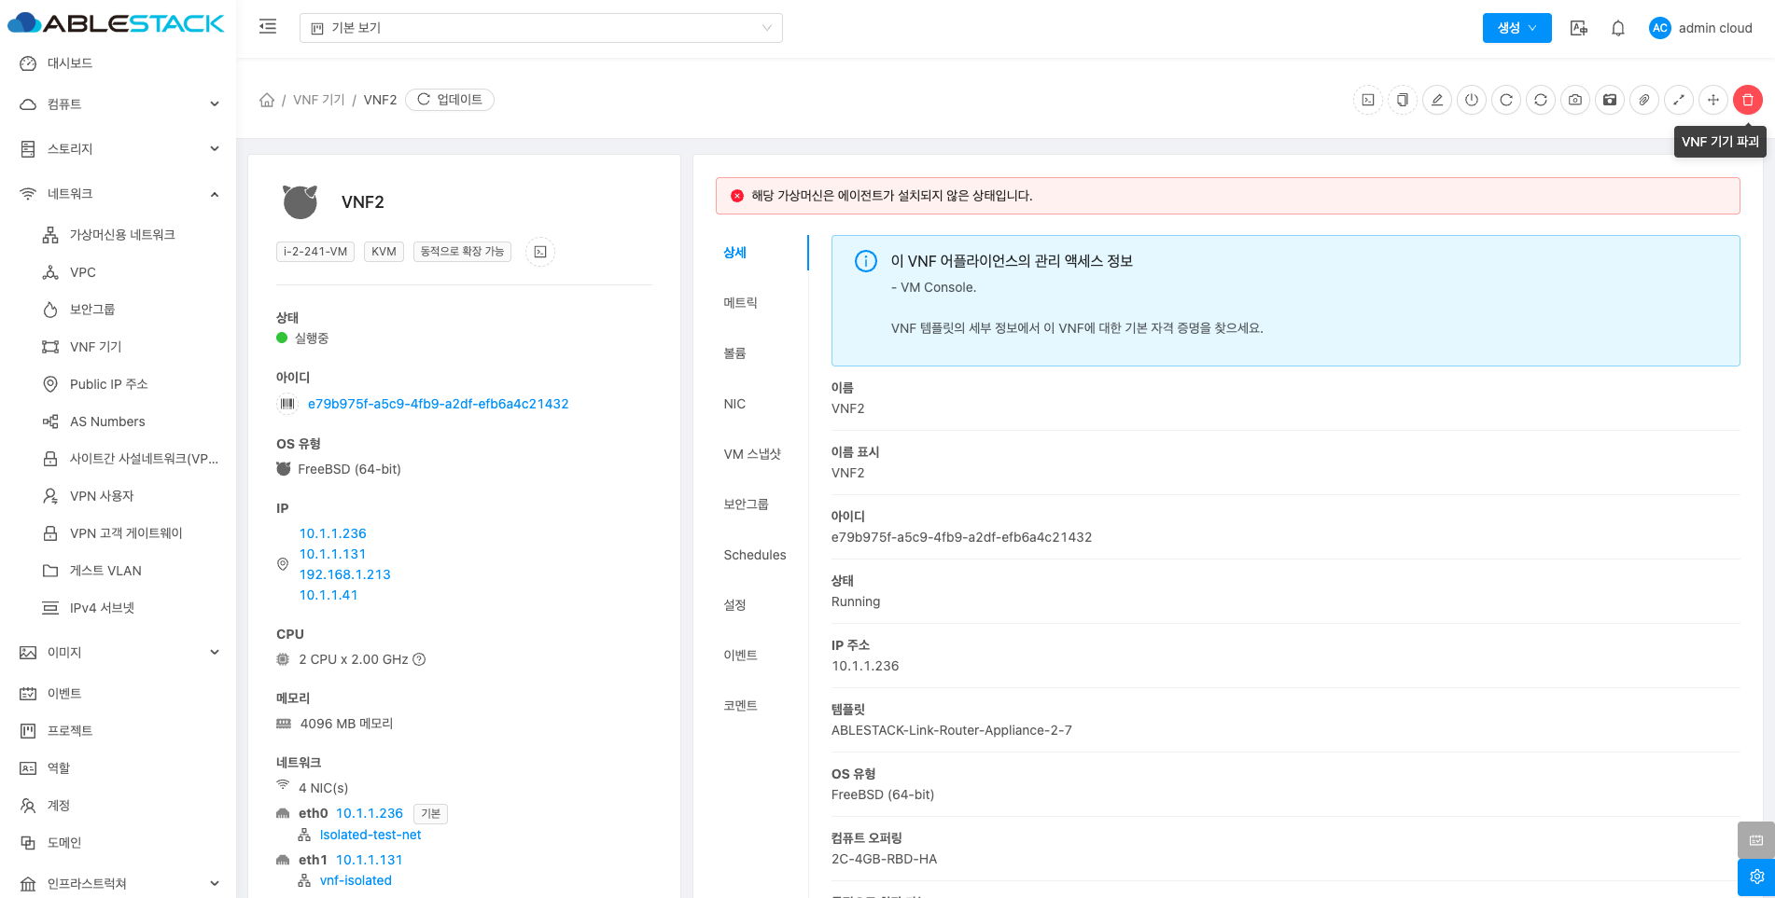Switch to the 메트릭 tab
This screenshot has width=1775, height=898.
(x=740, y=303)
